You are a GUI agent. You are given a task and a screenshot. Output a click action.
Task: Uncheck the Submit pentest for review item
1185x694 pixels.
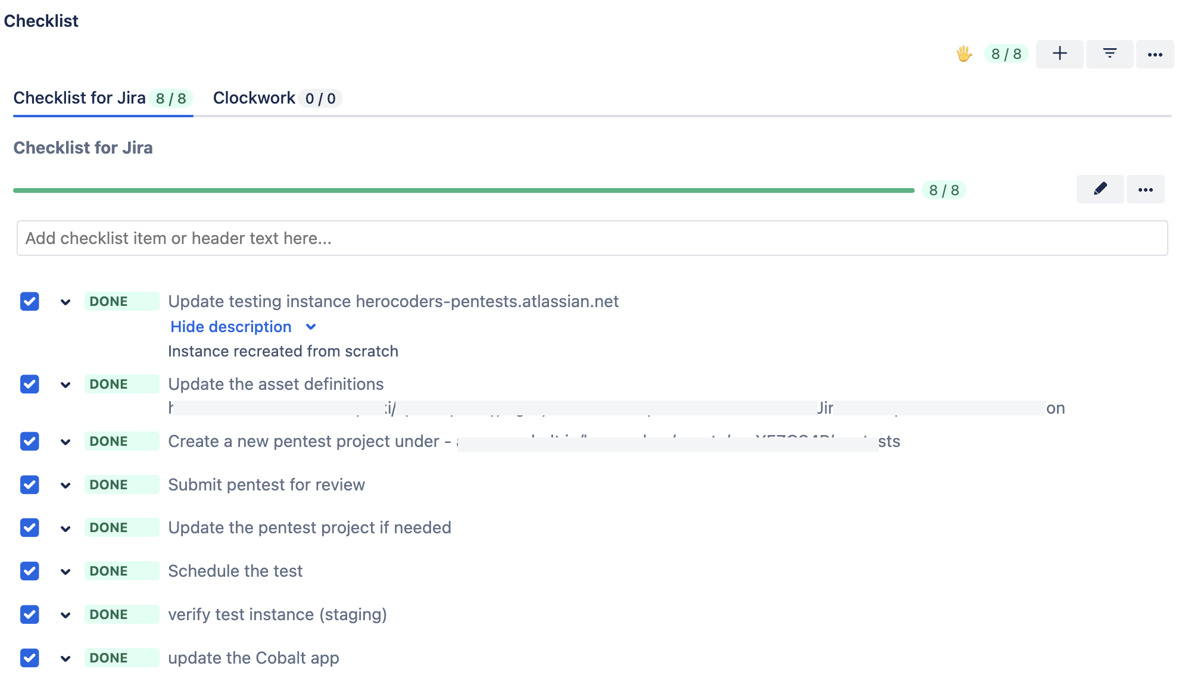coord(29,484)
